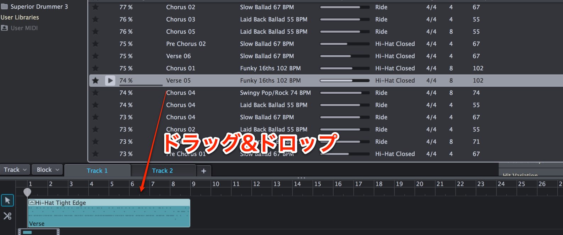This screenshot has width=563, height=235.
Task: Select the 'Verse 06' groove name
Action: [x=179, y=56]
